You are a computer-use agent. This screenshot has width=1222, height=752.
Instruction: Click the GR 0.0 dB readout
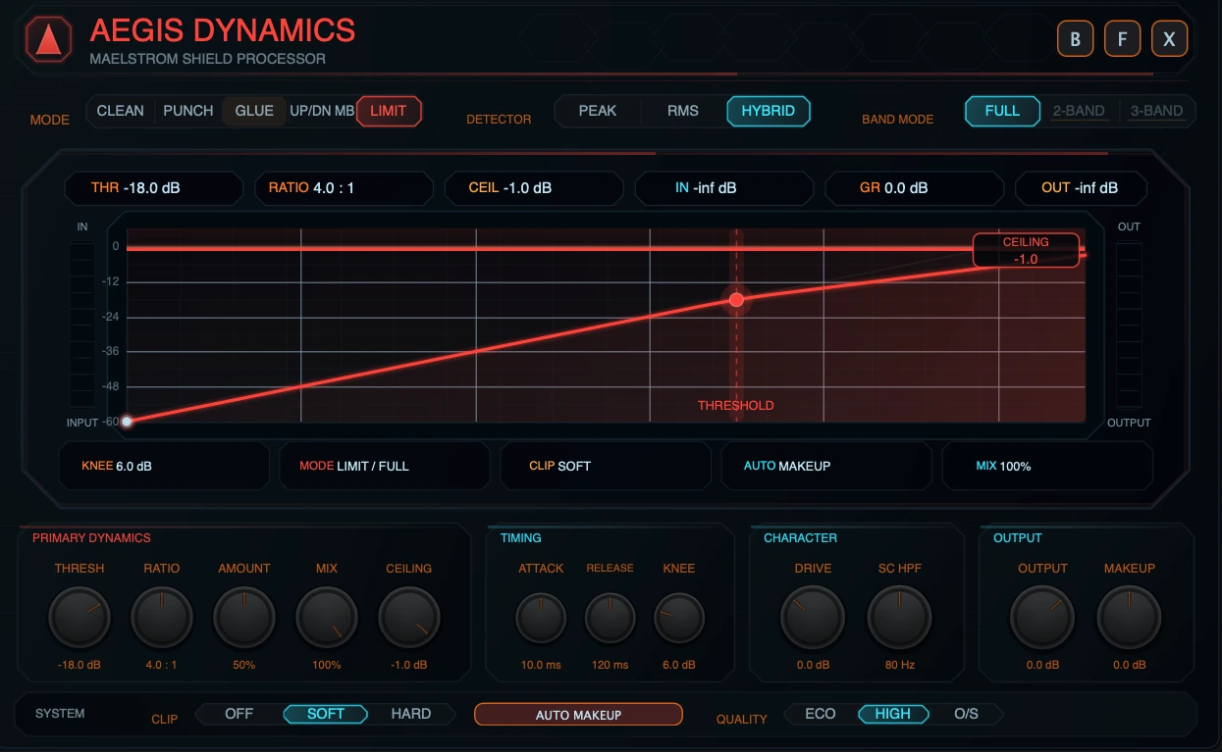pyautogui.click(x=914, y=187)
